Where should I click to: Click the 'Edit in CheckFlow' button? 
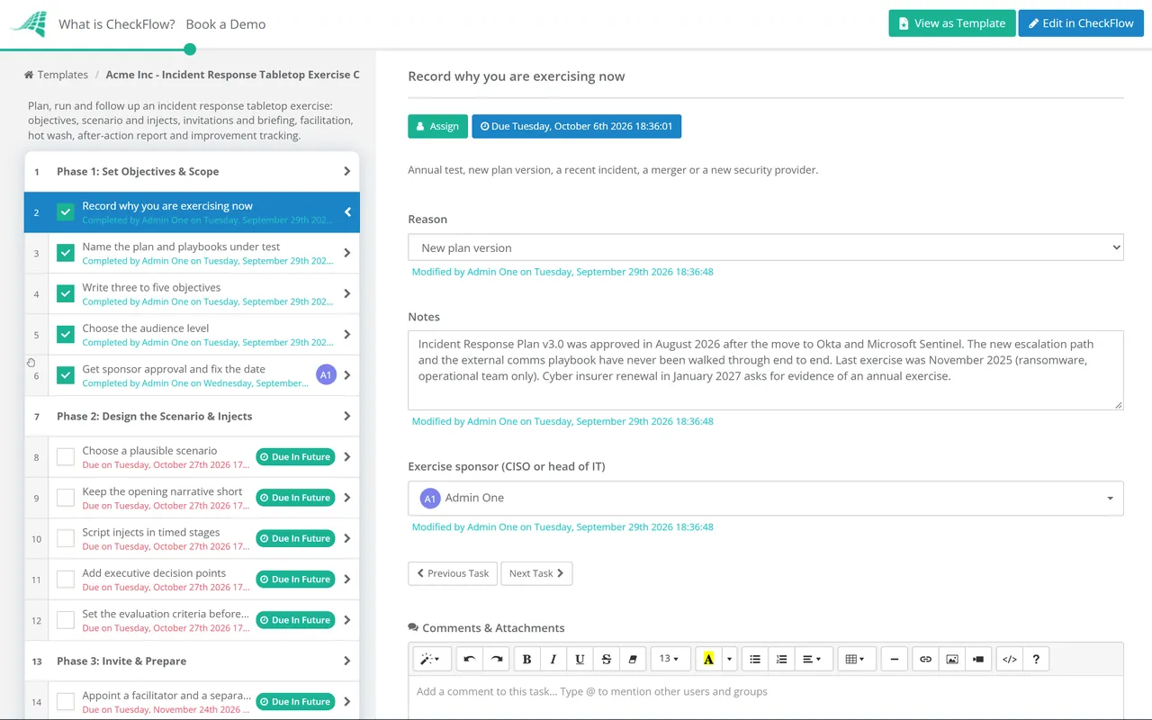(x=1081, y=23)
